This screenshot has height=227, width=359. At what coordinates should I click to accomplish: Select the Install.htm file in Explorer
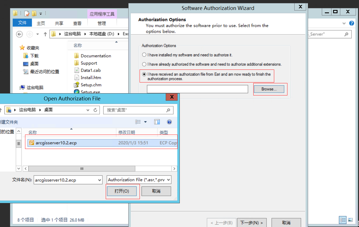[91, 78]
